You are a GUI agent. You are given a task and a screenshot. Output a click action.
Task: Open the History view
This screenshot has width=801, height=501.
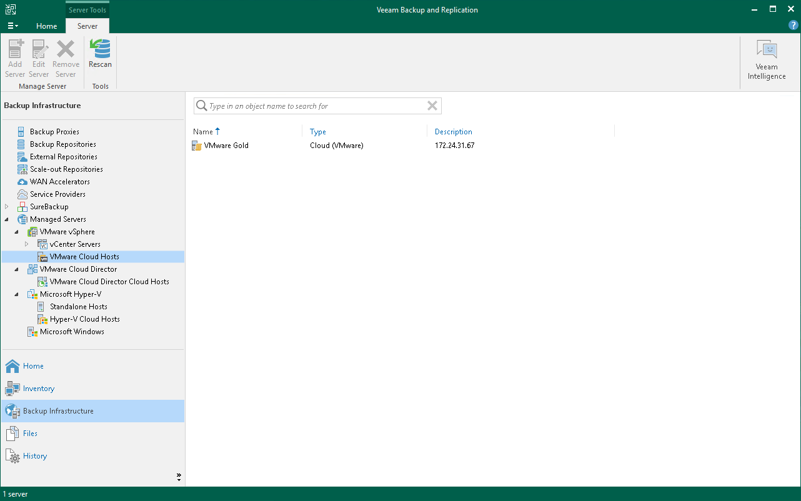(92, 456)
